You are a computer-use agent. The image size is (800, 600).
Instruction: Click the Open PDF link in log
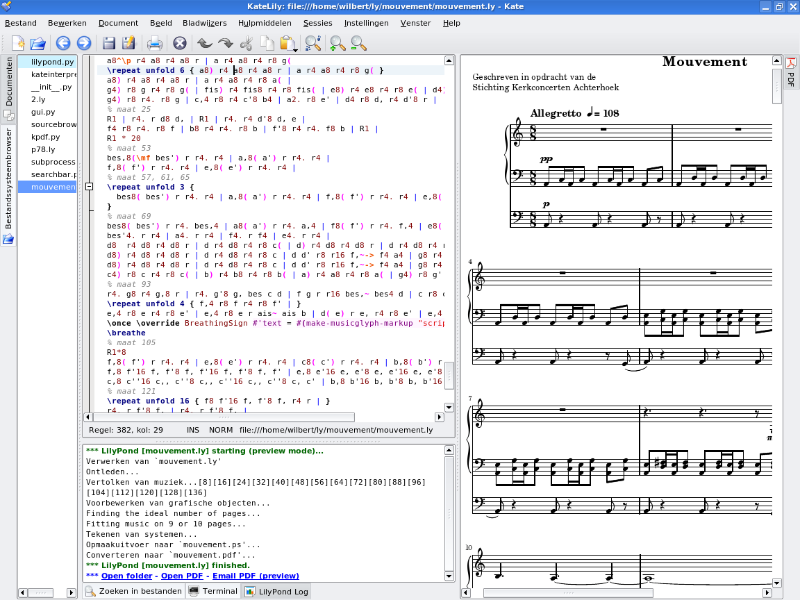pyautogui.click(x=182, y=576)
